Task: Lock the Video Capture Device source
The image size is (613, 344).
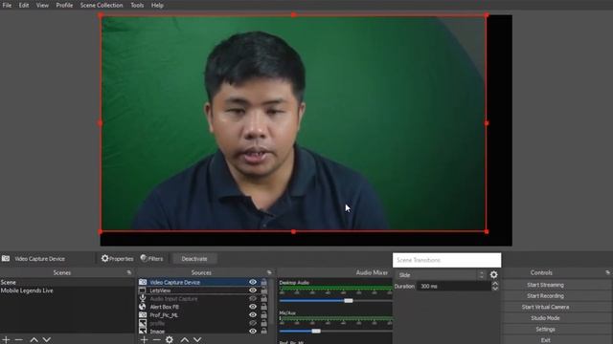Action: [x=264, y=282]
